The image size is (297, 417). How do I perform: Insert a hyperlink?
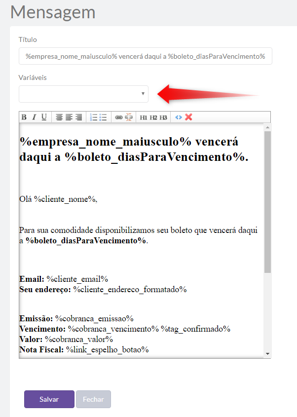(x=118, y=117)
